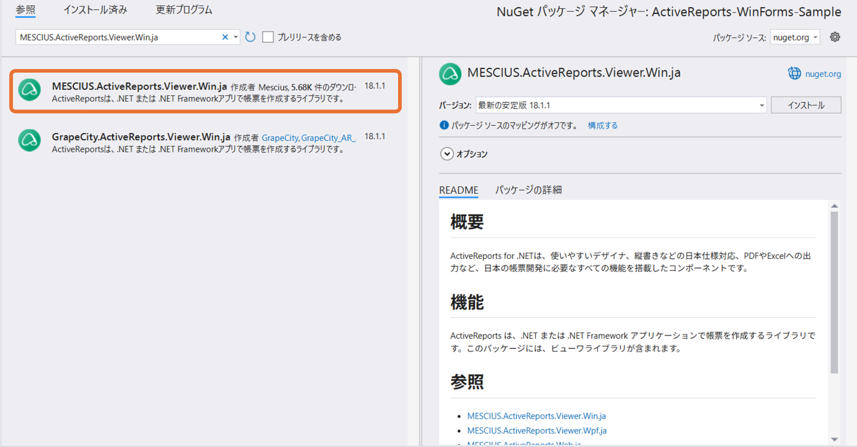The image size is (857, 447).
Task: Open the search box history dropdown arrow
Action: (x=236, y=37)
